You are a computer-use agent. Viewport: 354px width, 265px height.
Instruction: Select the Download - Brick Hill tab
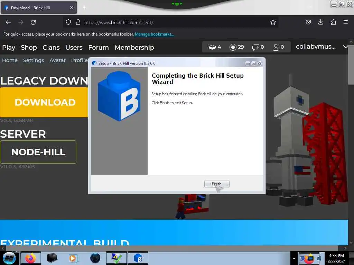39,8
